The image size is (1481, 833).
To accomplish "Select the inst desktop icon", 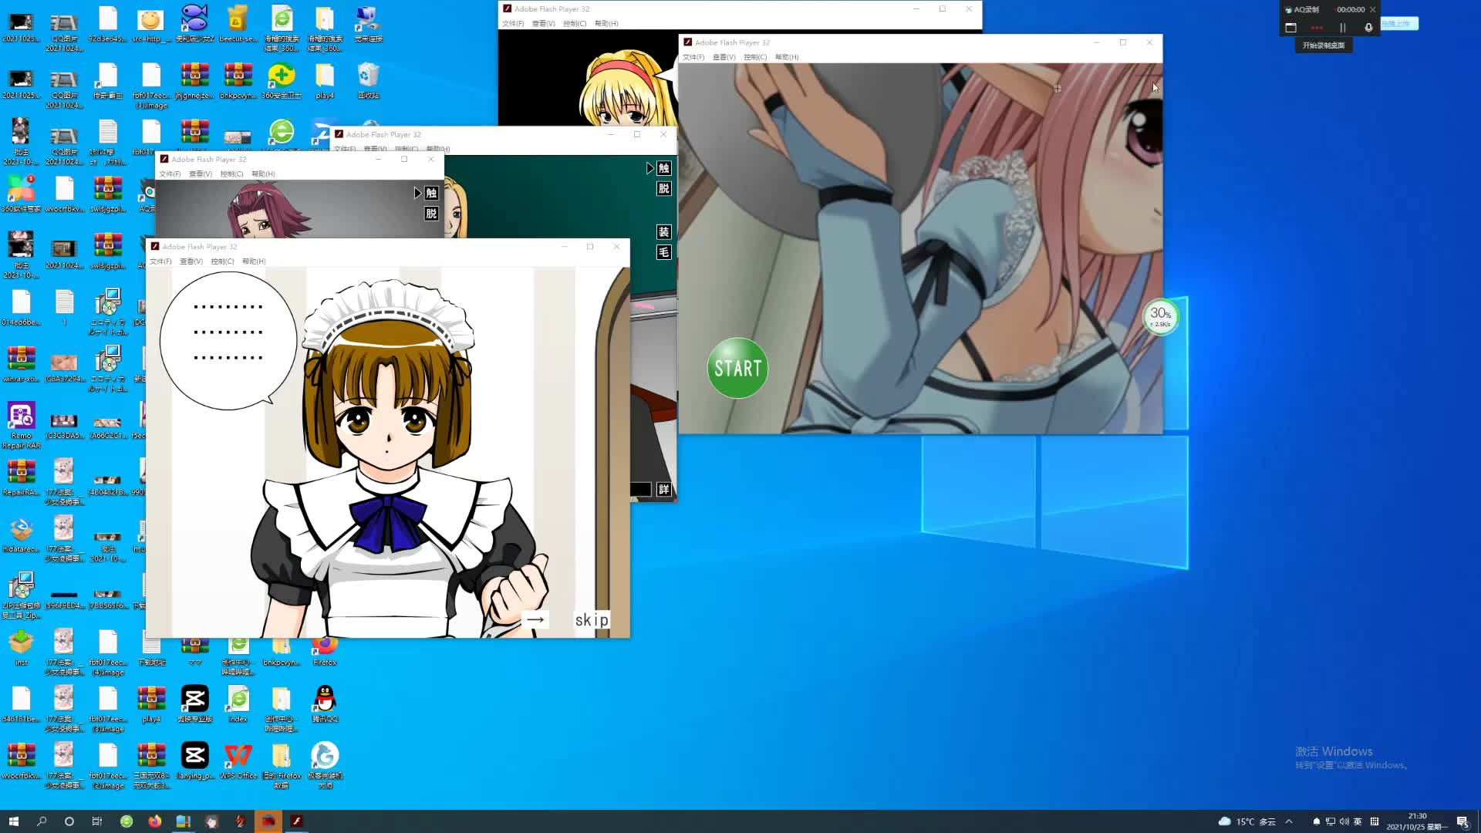I will (21, 647).
